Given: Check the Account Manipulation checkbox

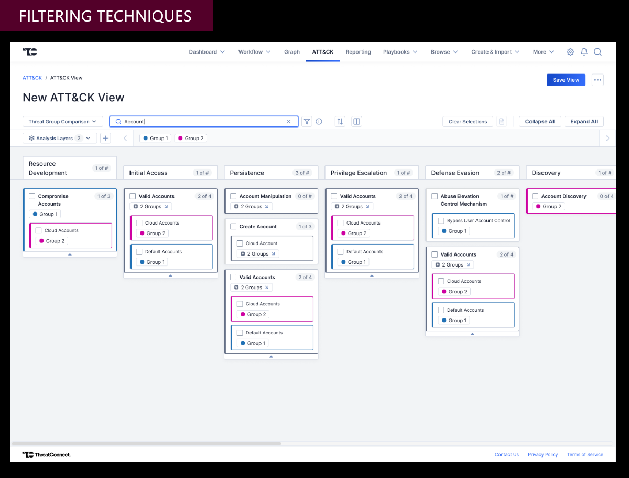Looking at the screenshot, I should (x=233, y=196).
